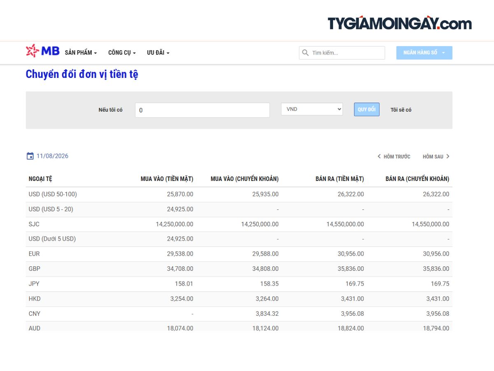Click the 29,588.00 EUR transfer buy value
The width and height of the screenshot is (494, 371).
(266, 254)
